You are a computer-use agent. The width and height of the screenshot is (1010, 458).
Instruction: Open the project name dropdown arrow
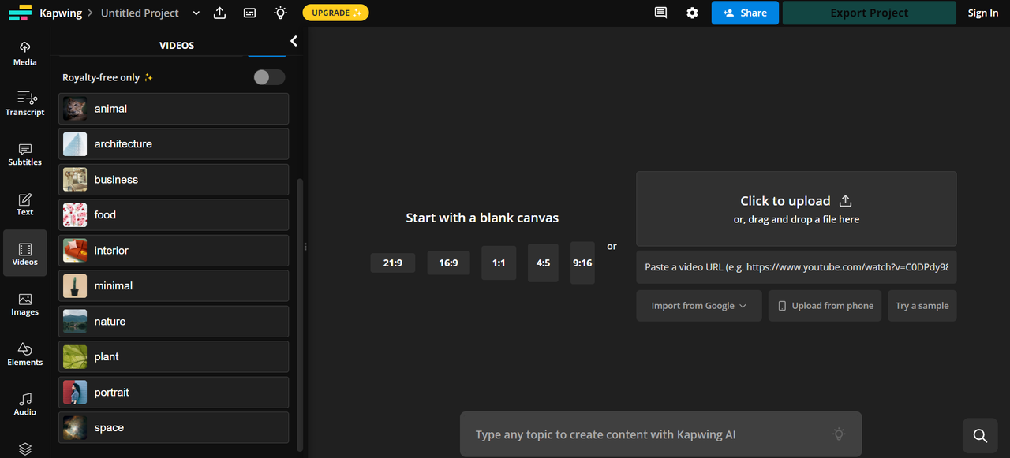tap(196, 13)
